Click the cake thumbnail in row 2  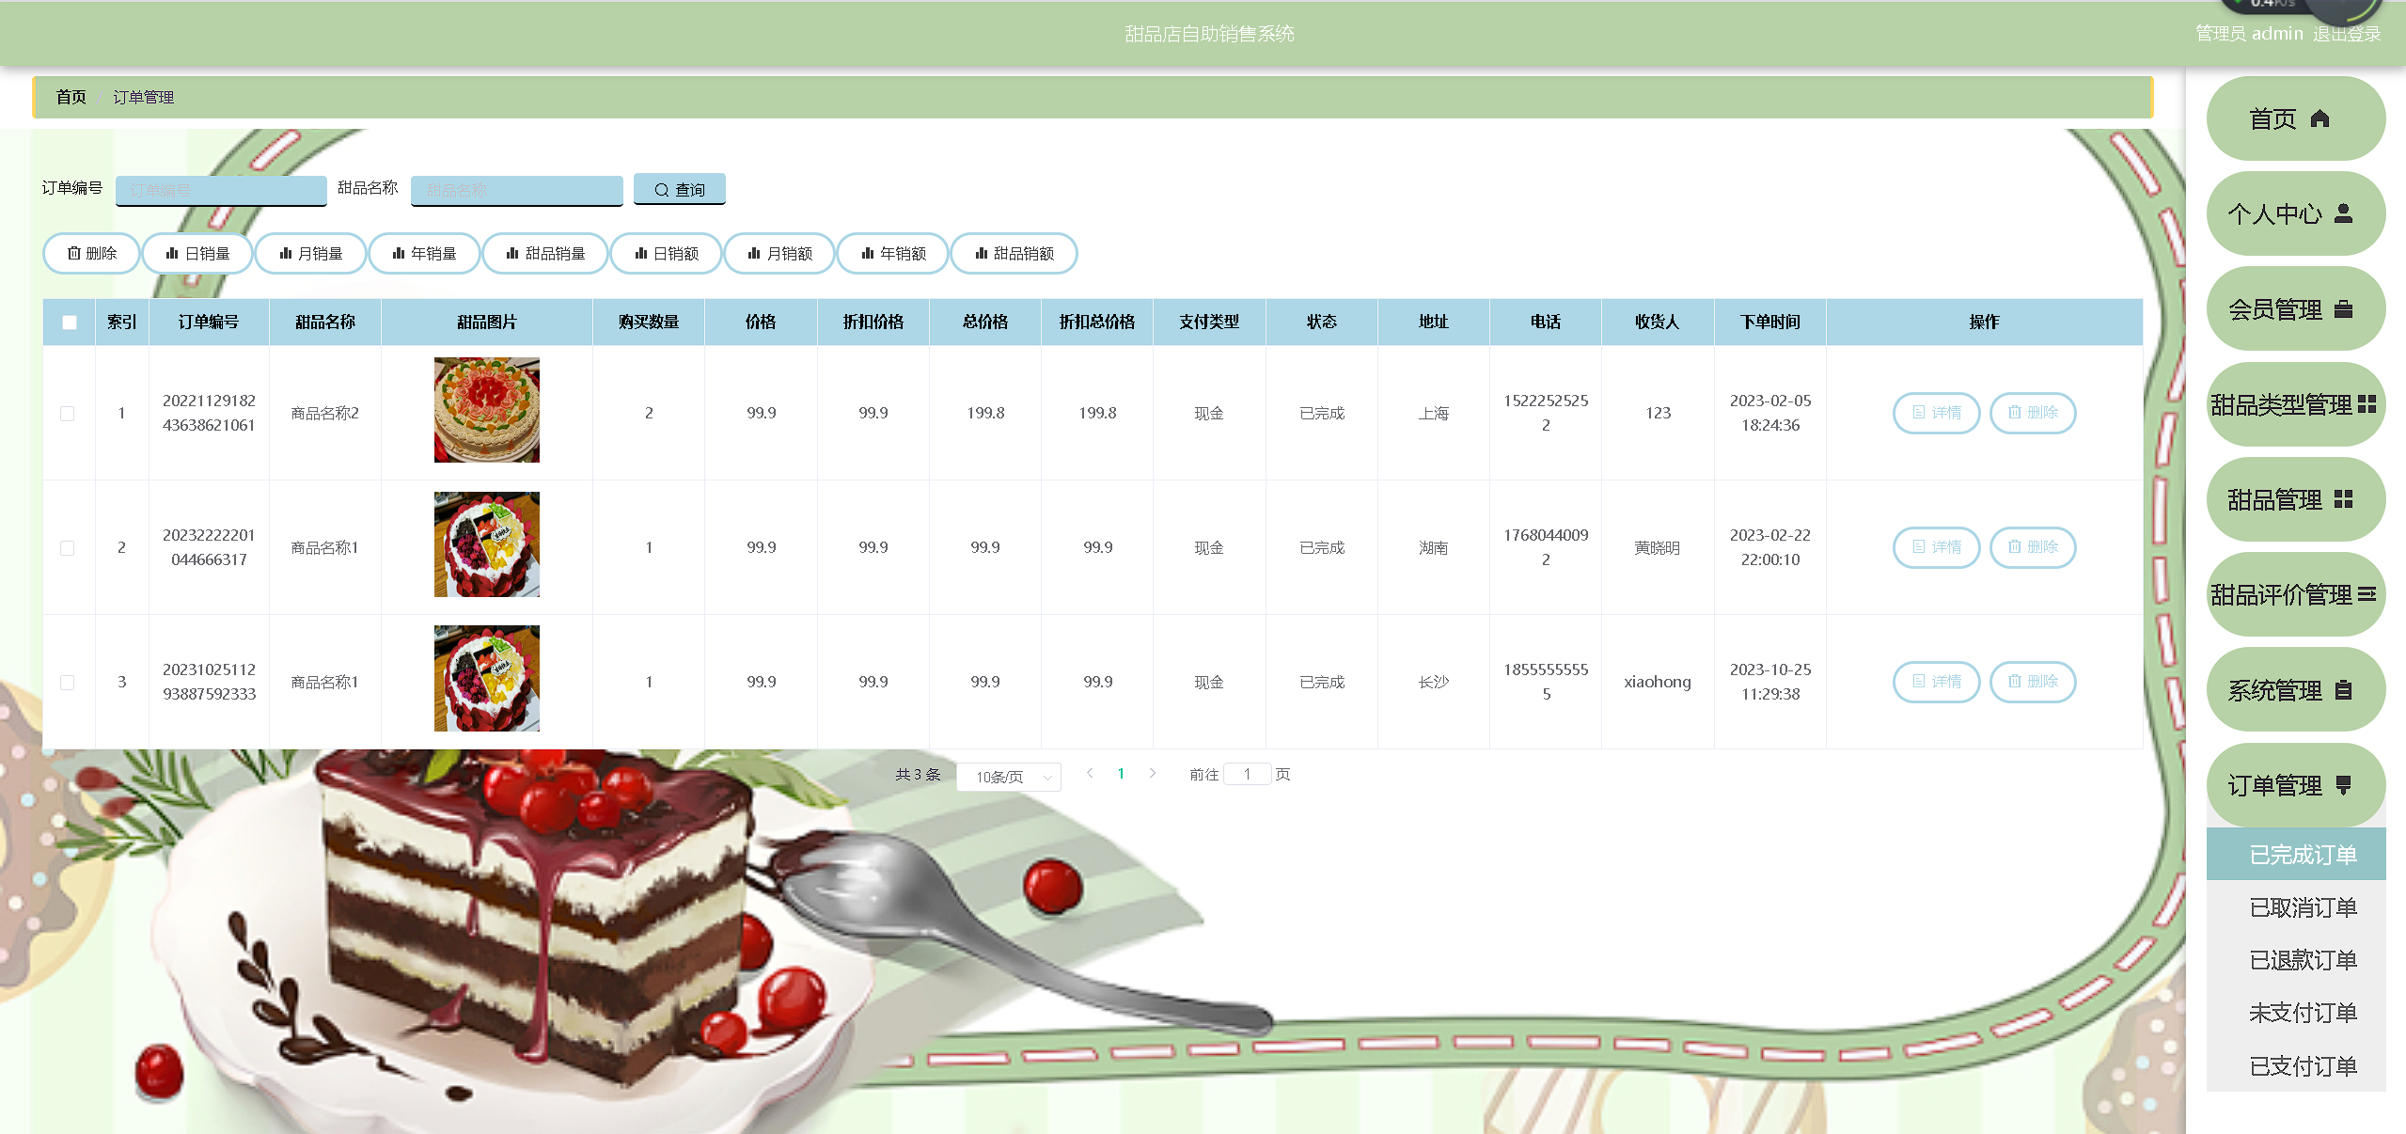(x=486, y=544)
